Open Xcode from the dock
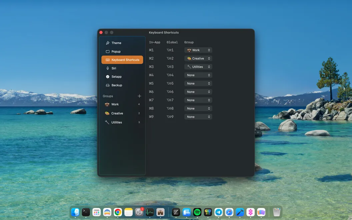 [x=240, y=212]
